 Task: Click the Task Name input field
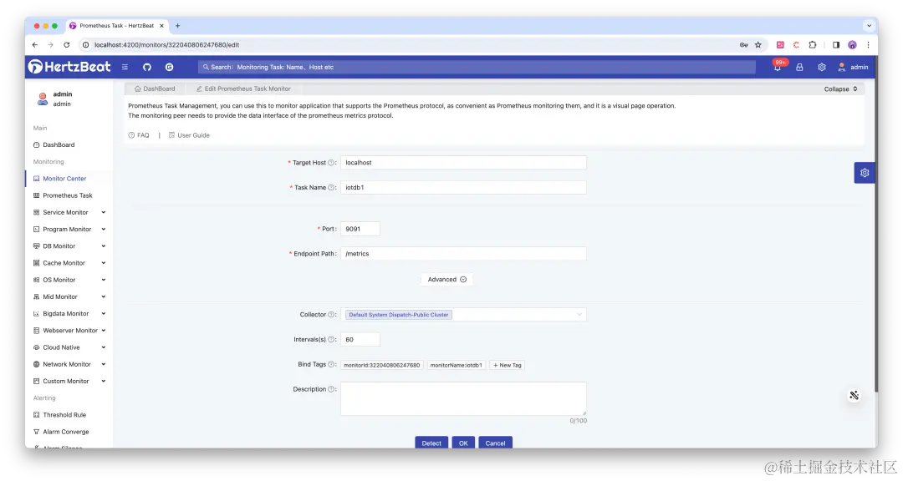463,188
